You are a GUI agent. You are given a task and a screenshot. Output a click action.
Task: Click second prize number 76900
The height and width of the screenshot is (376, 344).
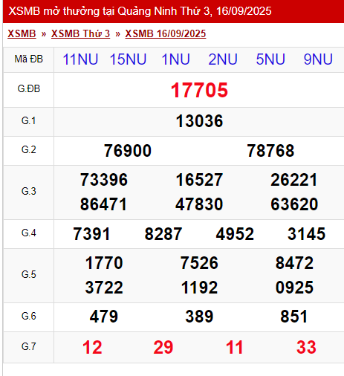[x=128, y=151]
